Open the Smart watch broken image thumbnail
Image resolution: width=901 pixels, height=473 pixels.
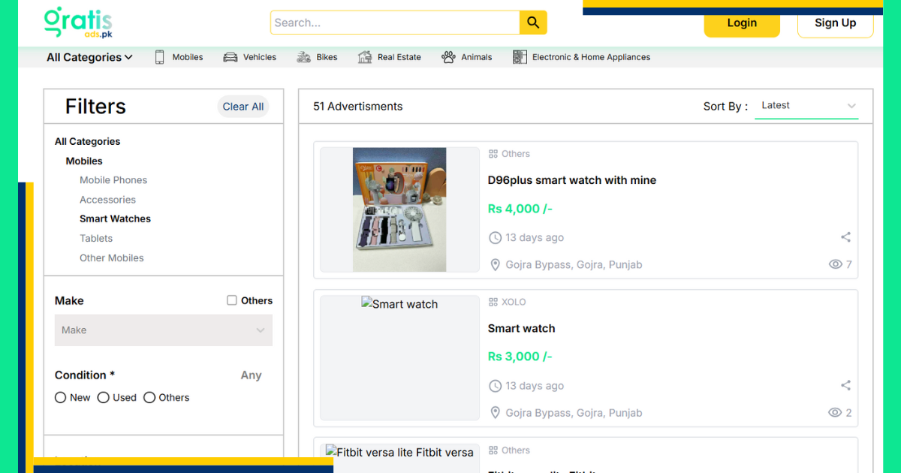[399, 357]
